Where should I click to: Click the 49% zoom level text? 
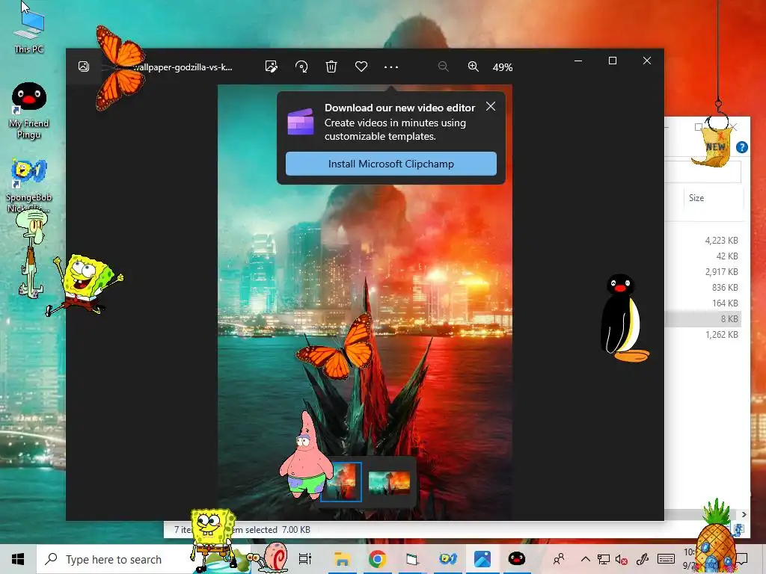point(502,67)
